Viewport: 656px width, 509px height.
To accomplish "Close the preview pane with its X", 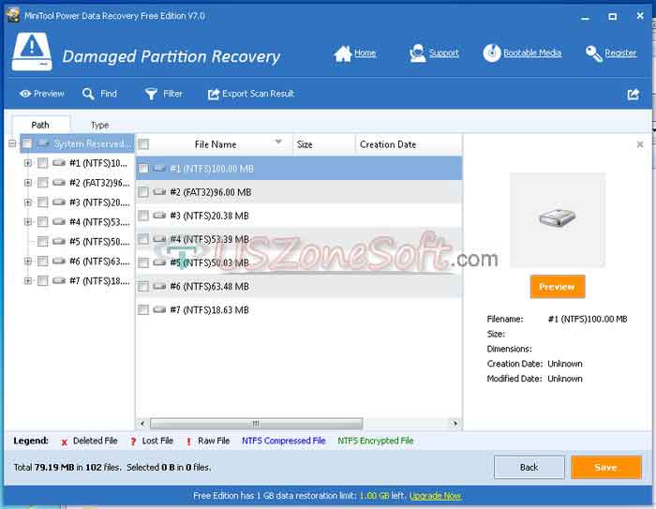I will [640, 144].
